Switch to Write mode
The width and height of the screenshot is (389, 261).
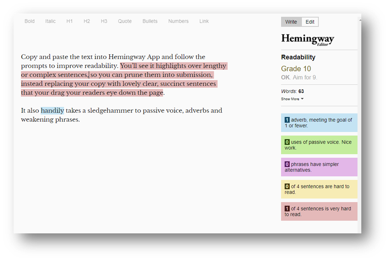click(x=291, y=22)
